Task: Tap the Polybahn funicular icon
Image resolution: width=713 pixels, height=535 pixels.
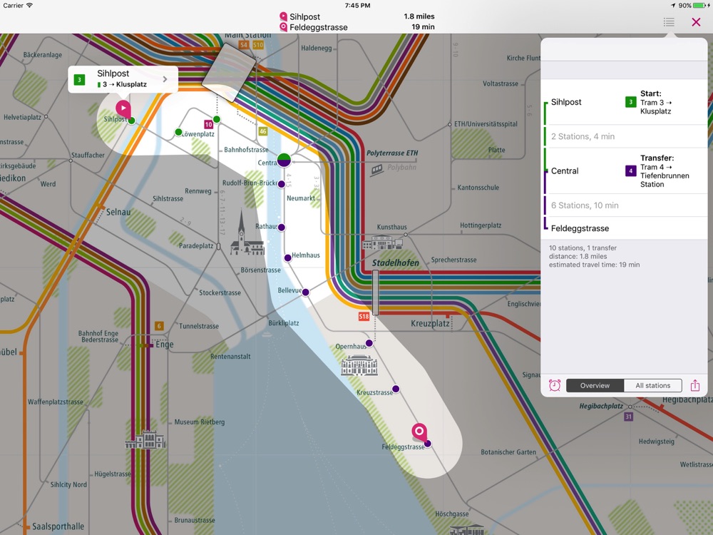Action: (377, 170)
